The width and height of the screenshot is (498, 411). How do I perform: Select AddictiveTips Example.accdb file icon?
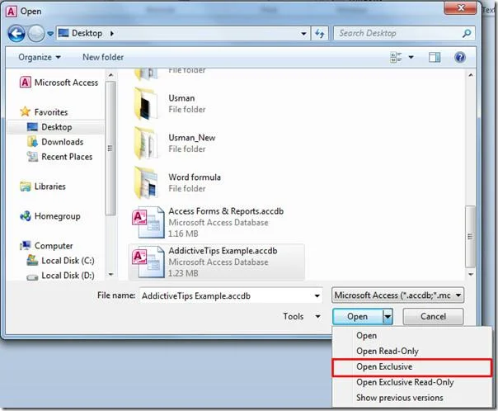(x=148, y=262)
